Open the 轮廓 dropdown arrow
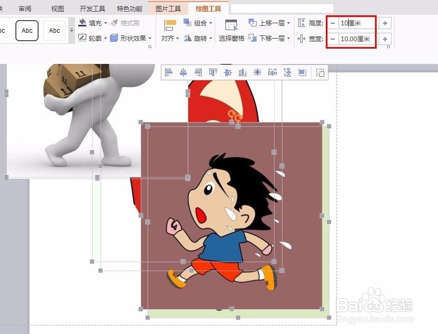 [105, 38]
